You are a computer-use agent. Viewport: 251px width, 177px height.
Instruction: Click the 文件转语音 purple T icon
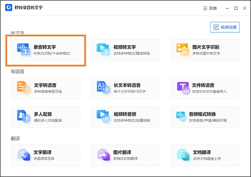click(184, 88)
